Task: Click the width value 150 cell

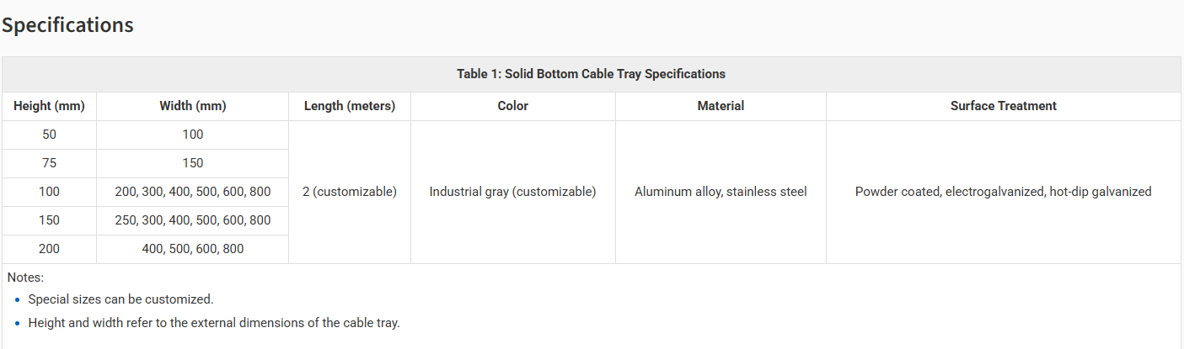Action: [x=192, y=163]
